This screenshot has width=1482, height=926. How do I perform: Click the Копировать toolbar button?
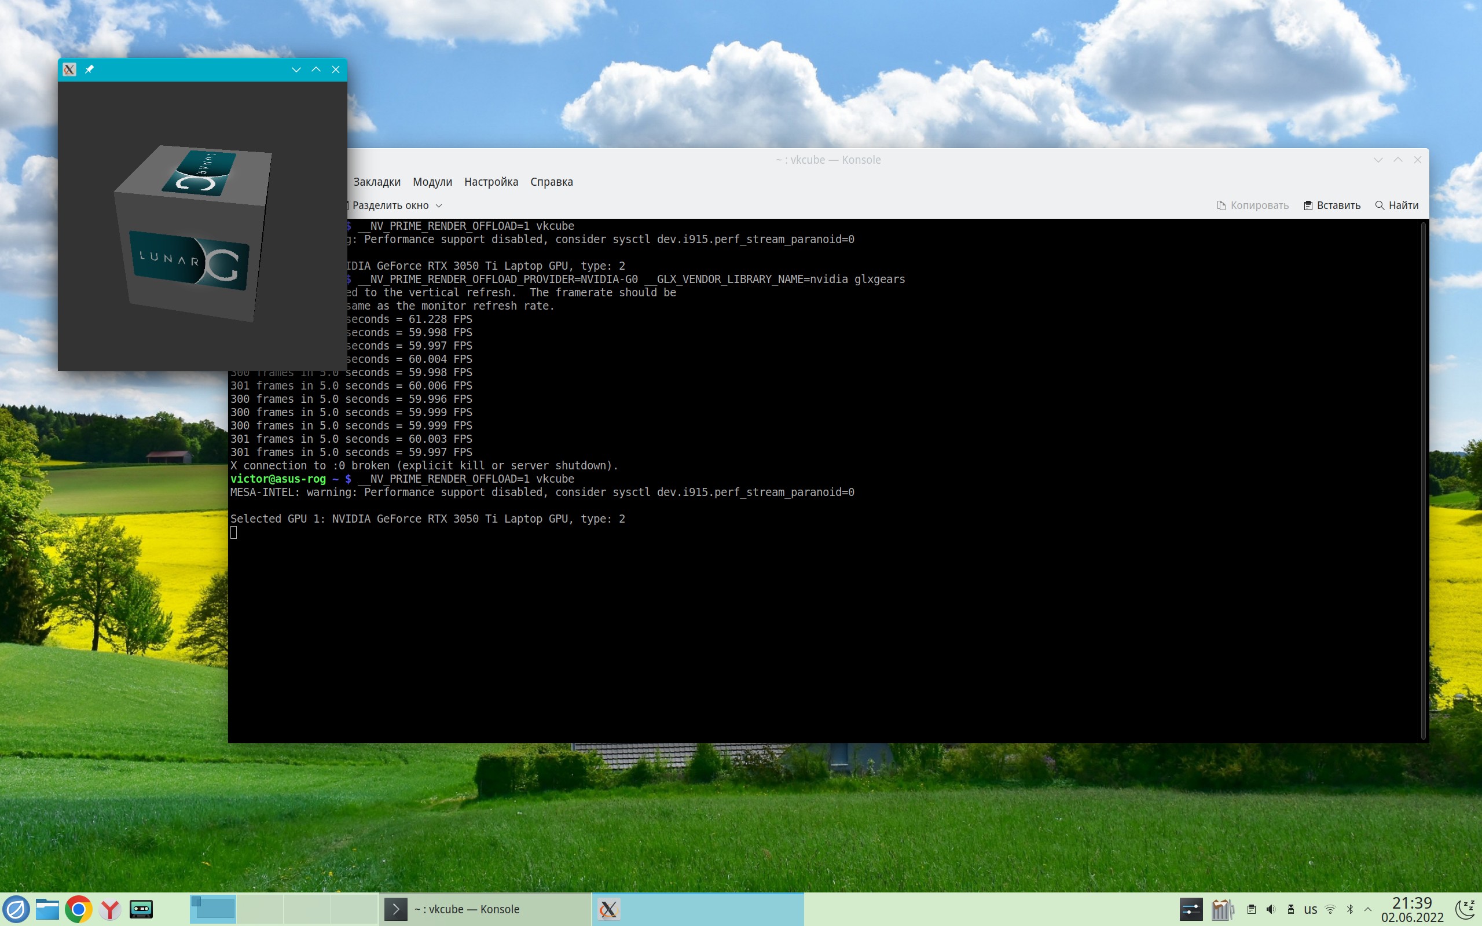[1252, 205]
